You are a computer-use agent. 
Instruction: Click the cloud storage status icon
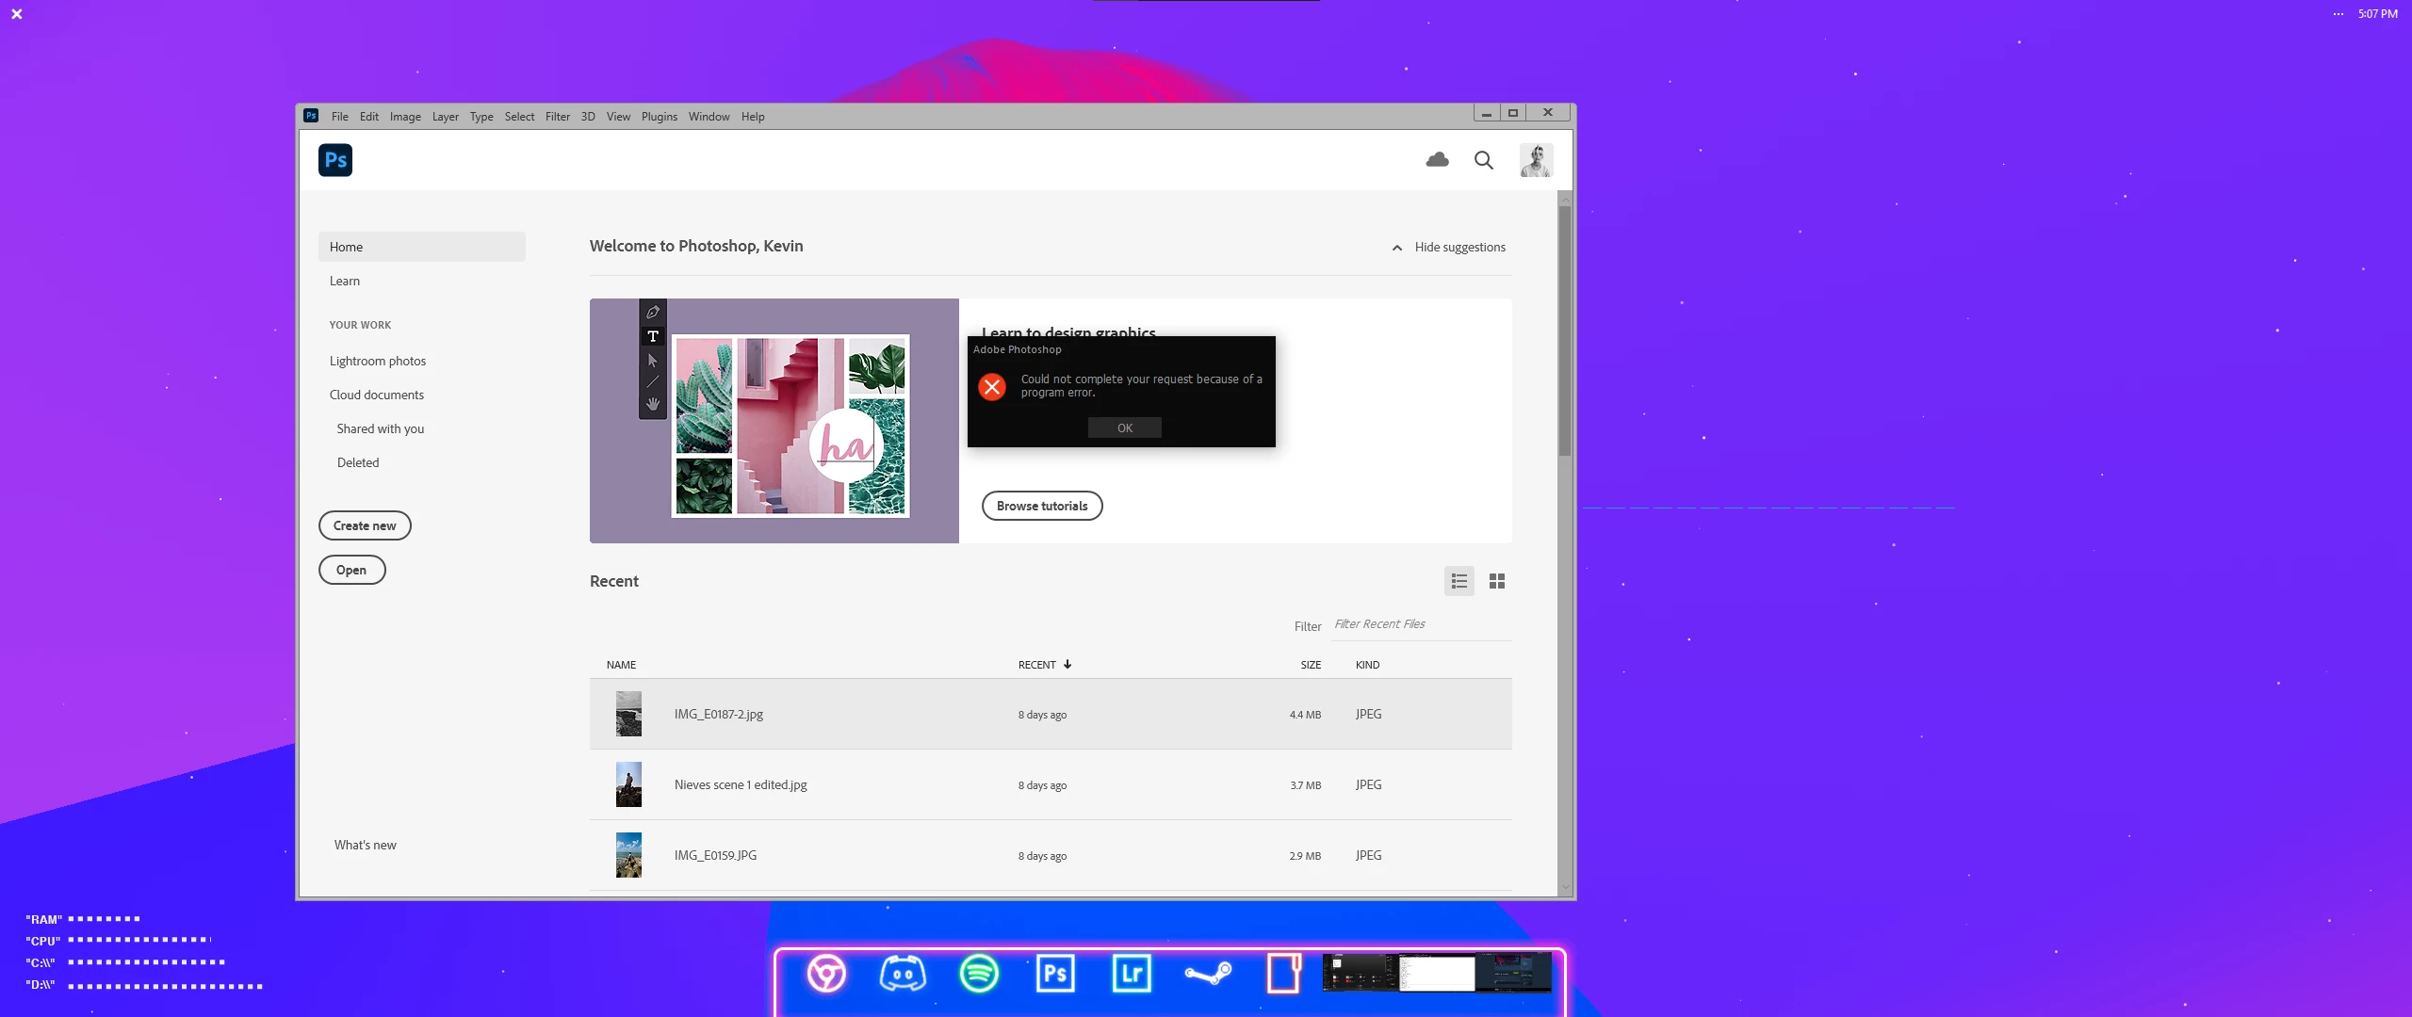click(1437, 160)
